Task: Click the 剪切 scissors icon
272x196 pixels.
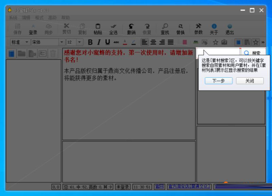Action: (x=66, y=29)
